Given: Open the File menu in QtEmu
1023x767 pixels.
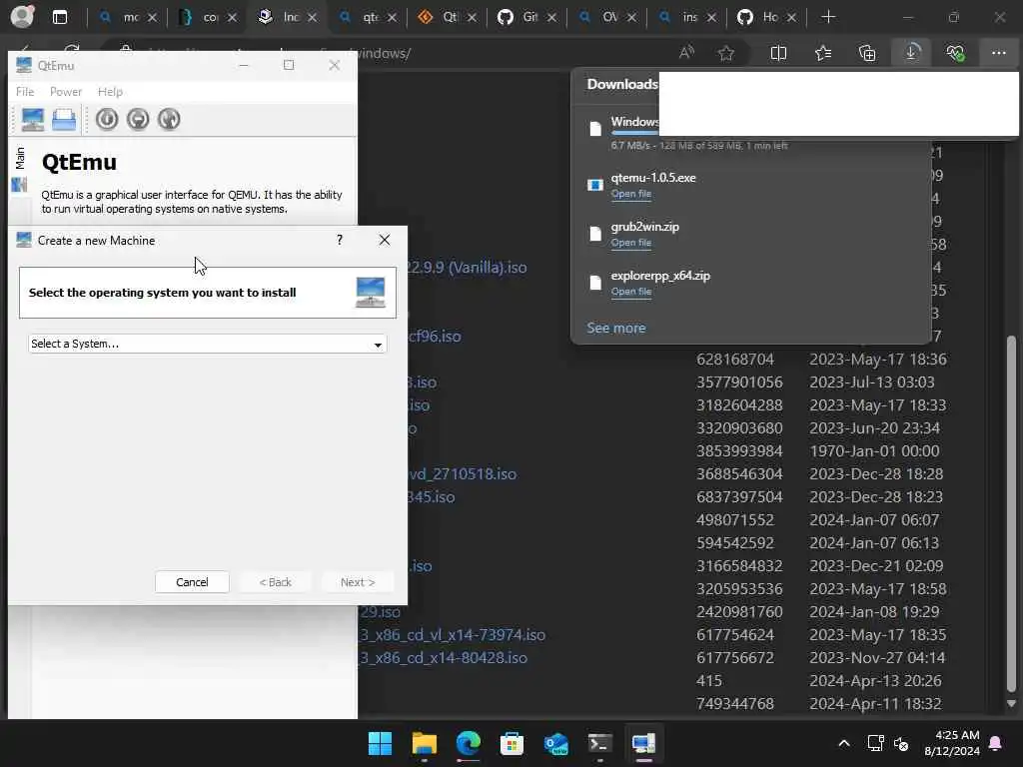Looking at the screenshot, I should (25, 92).
